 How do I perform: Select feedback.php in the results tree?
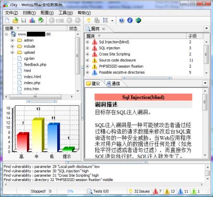point(35,65)
